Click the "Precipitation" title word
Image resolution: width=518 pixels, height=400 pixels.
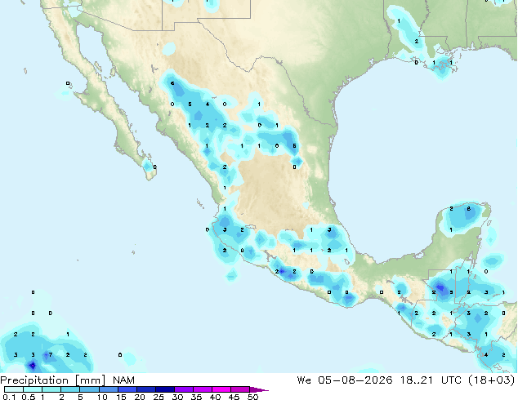(x=34, y=380)
